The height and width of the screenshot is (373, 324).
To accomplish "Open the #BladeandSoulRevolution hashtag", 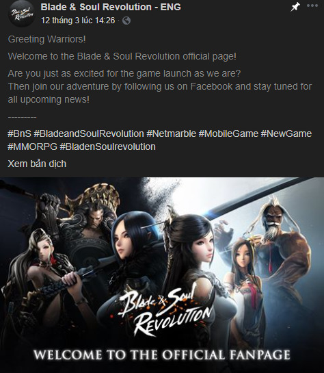I will [x=89, y=133].
